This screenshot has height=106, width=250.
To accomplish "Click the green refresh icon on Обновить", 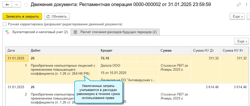I will [49, 17].
